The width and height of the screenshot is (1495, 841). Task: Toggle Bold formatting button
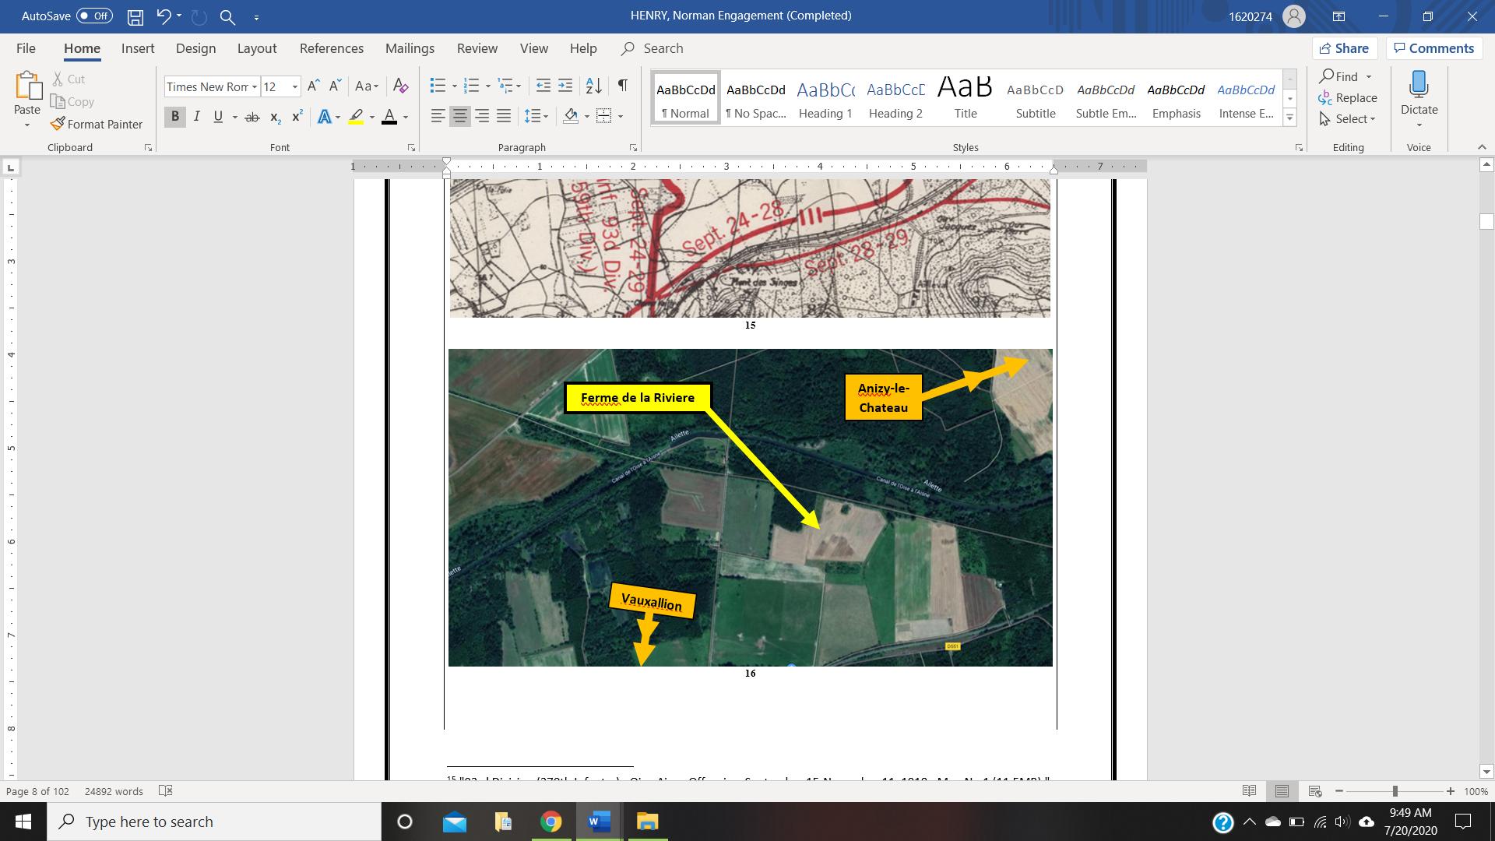(175, 117)
